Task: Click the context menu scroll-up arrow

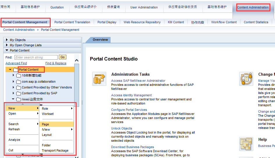Action: click(x=23, y=104)
